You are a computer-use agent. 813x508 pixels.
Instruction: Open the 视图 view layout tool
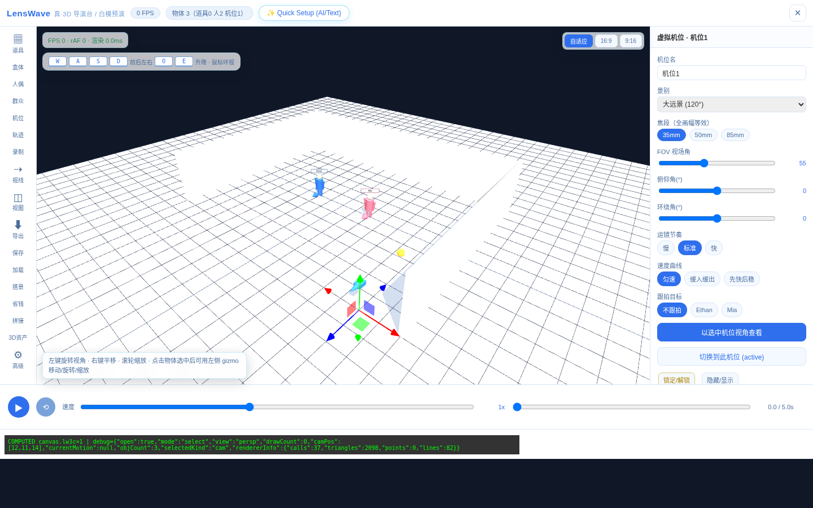point(18,202)
